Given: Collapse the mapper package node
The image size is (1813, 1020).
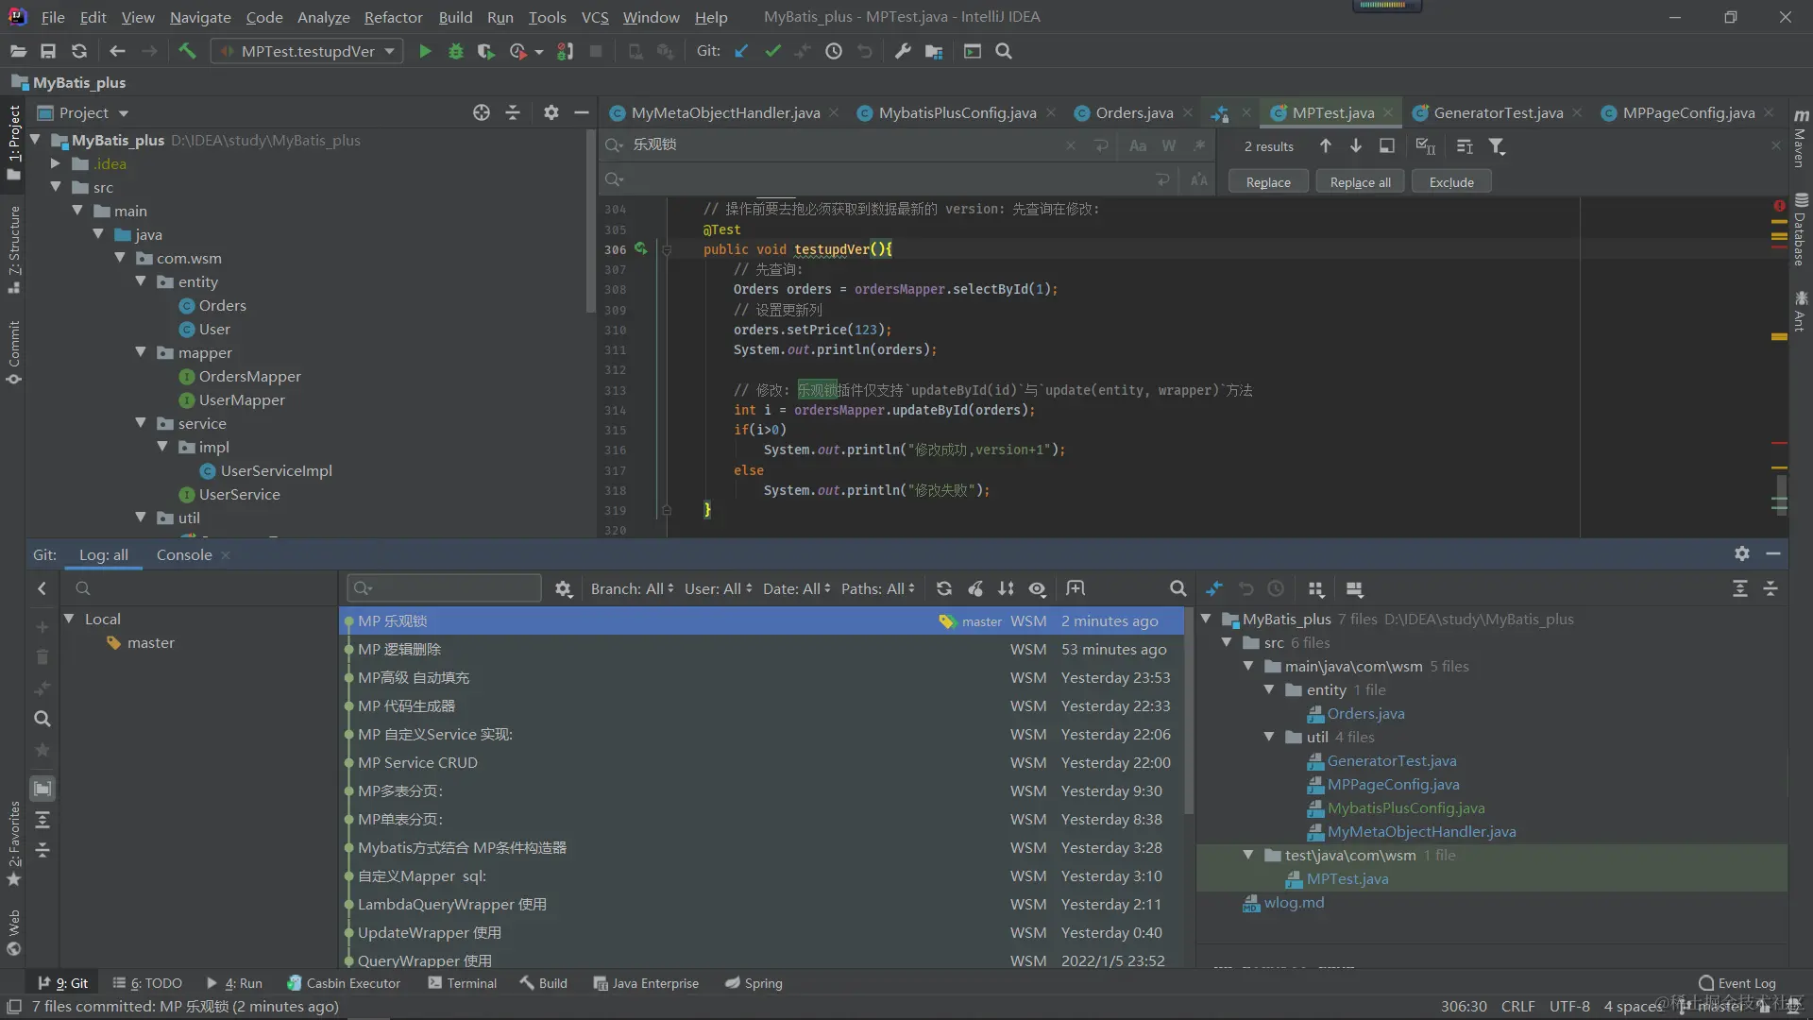Looking at the screenshot, I should [x=141, y=352].
